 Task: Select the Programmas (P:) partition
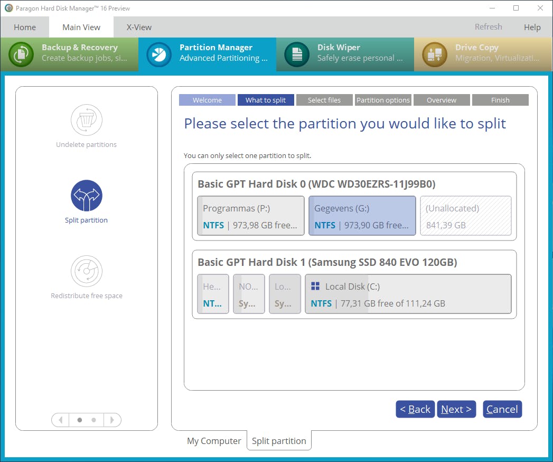click(251, 216)
